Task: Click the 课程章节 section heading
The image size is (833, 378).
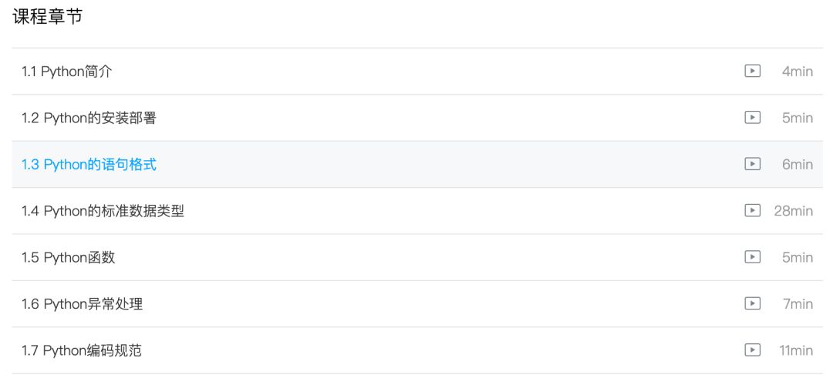Action: [x=48, y=18]
